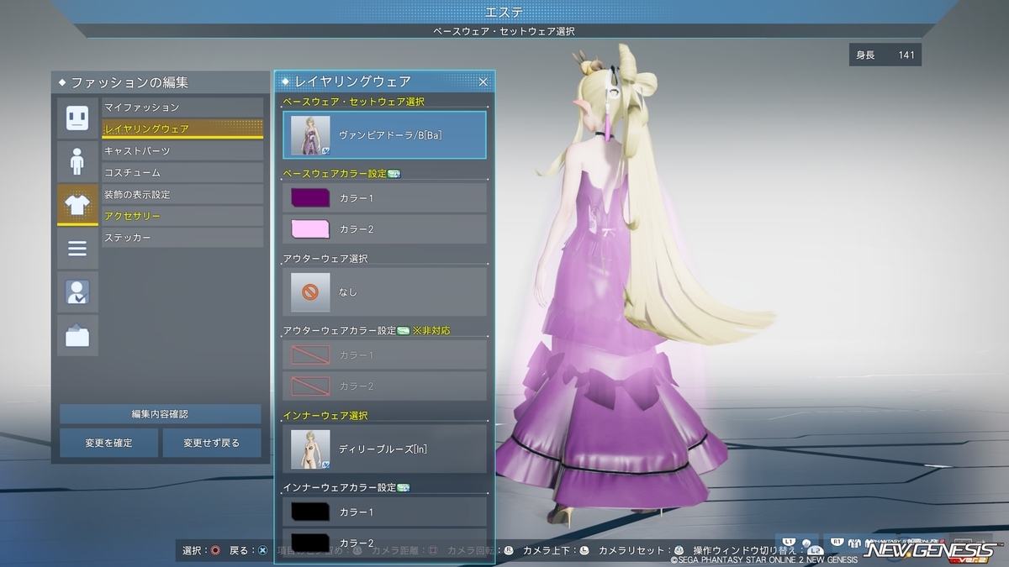The image size is (1009, 567).
Task: Open the character confirmation portrait icon
Action: pos(77,292)
